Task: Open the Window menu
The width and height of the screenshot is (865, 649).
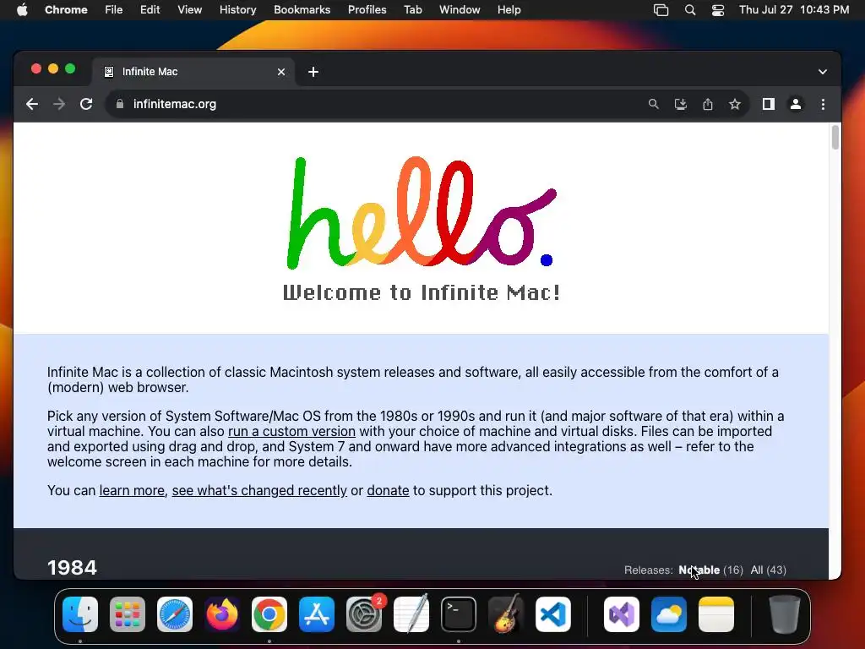Action: (460, 9)
